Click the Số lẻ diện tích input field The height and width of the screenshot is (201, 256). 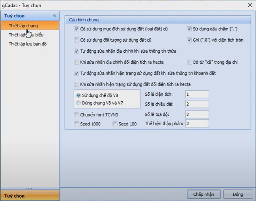click(197, 94)
